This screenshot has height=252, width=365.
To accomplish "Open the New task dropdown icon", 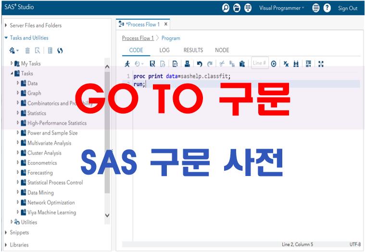I will click(14, 50).
